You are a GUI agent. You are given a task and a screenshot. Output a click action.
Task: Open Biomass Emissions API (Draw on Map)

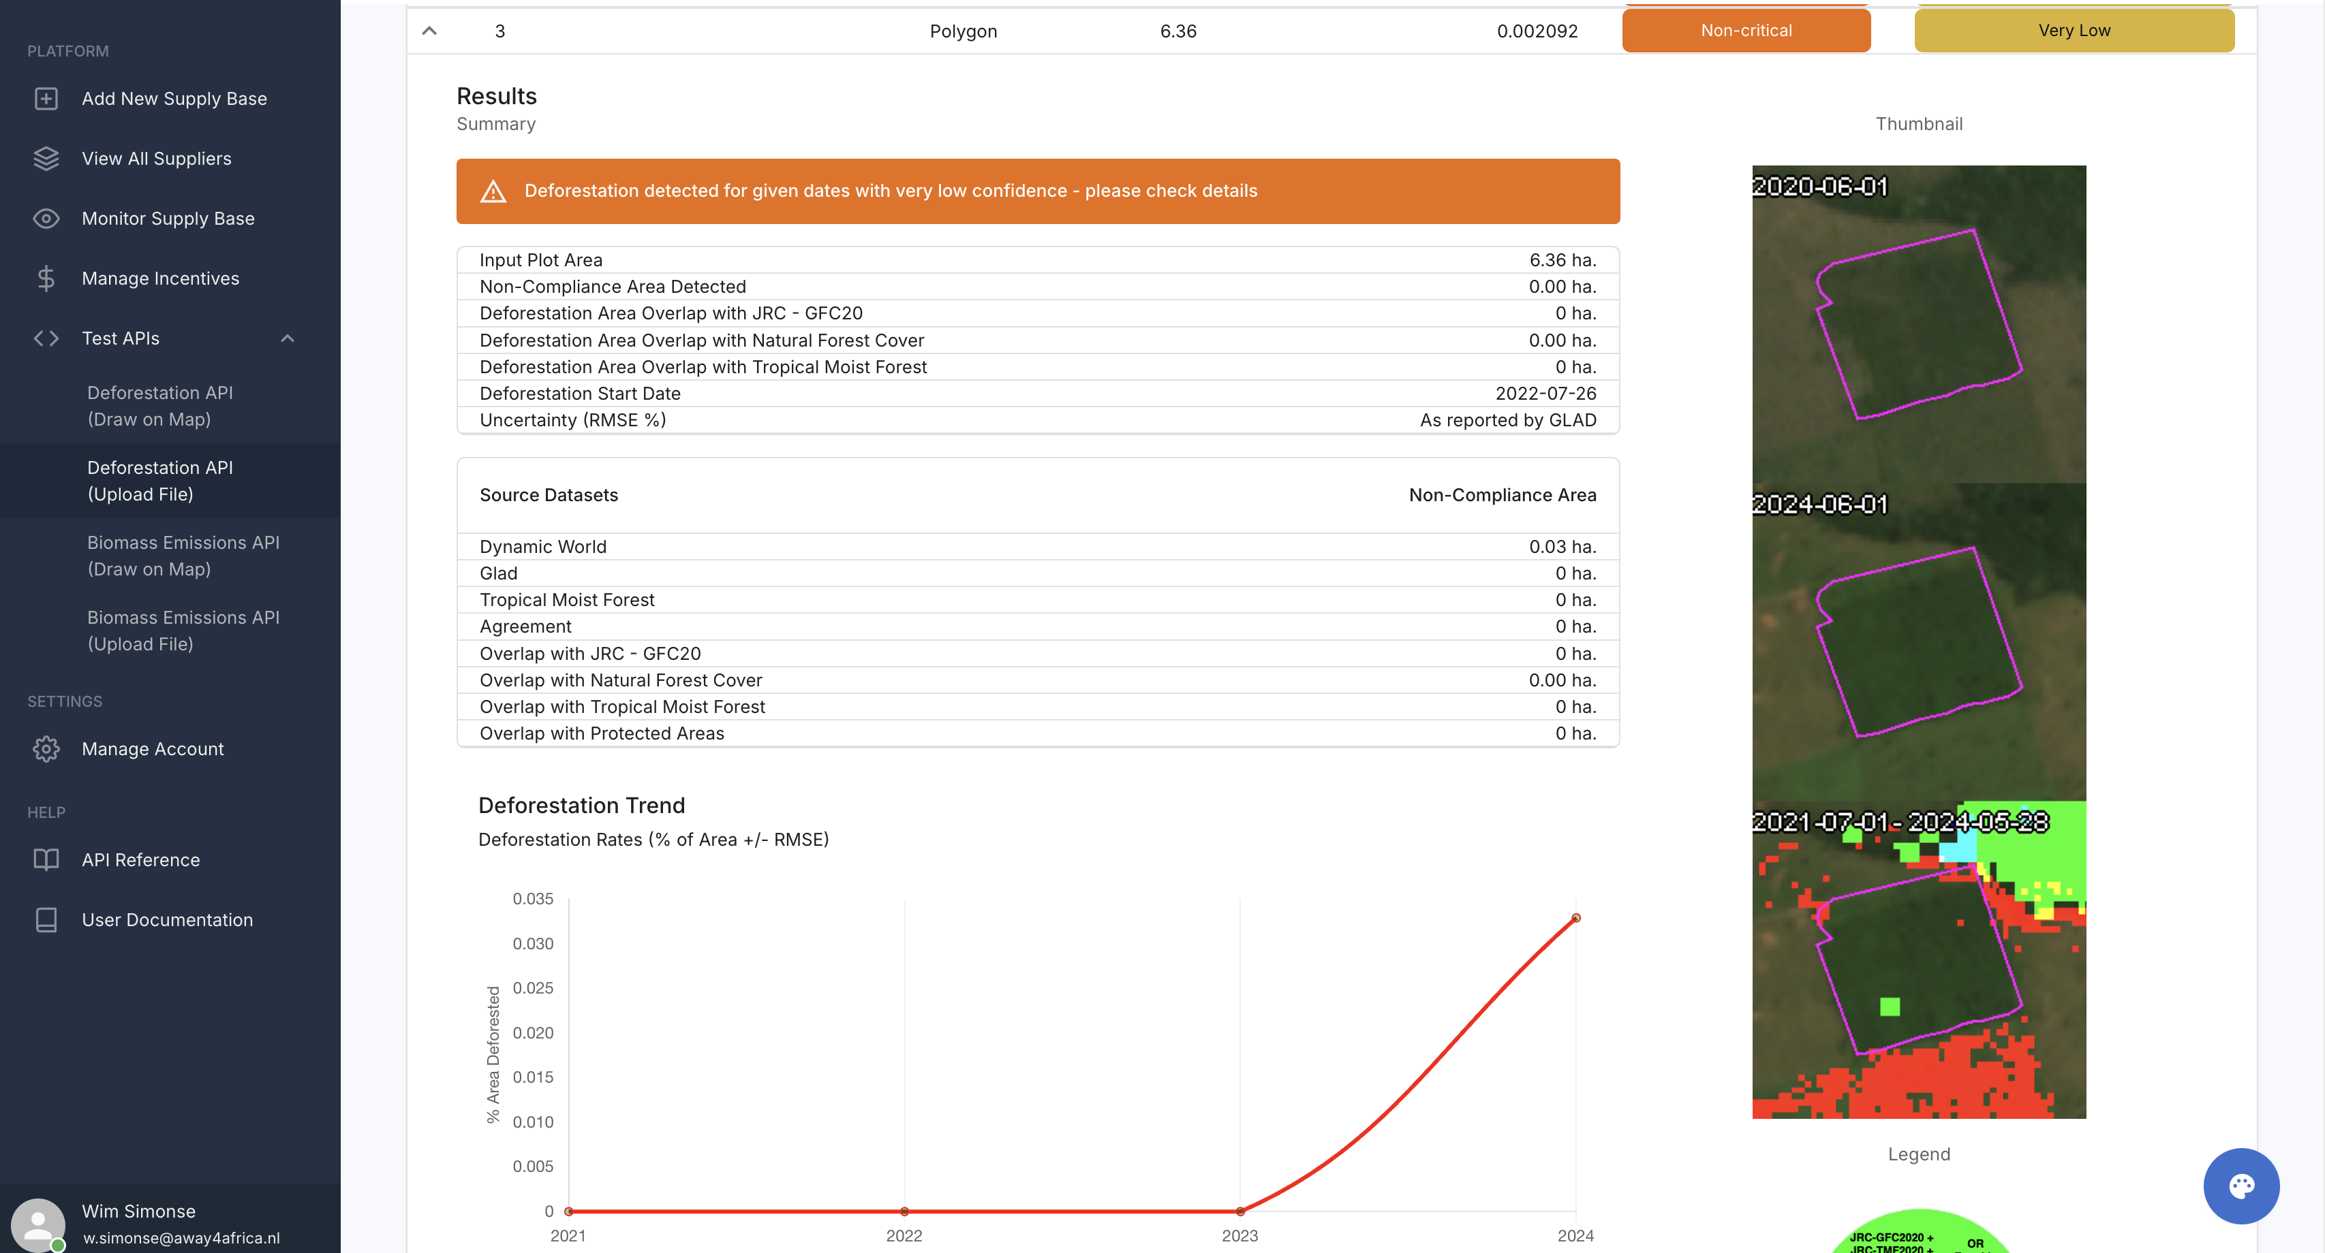183,556
